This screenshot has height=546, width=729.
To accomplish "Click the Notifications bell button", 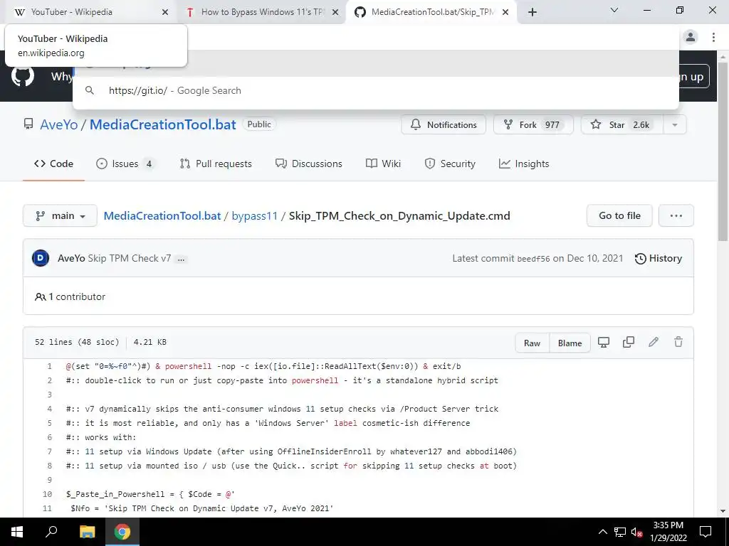I will 444,125.
